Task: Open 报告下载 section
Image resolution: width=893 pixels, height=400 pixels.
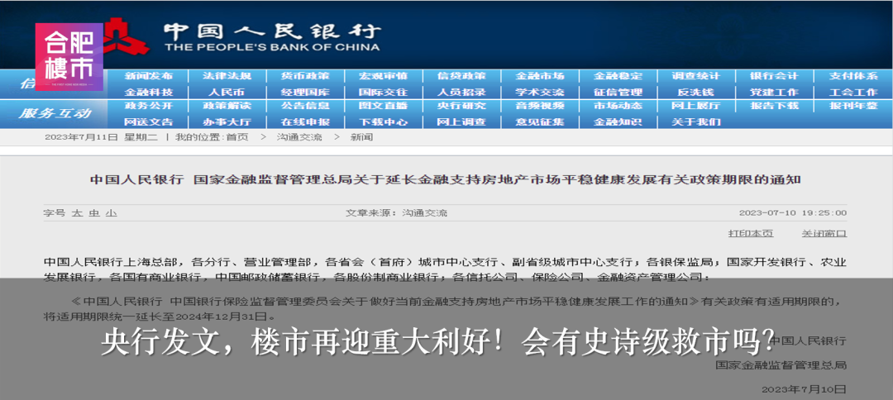Action: (774, 106)
